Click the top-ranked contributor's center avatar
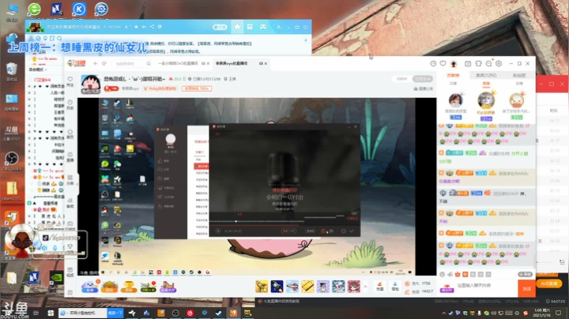The width and height of the screenshot is (569, 319). (486, 100)
